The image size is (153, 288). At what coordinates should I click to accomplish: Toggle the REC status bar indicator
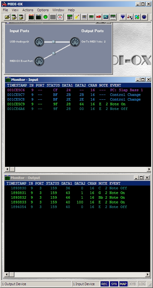[x=105, y=284]
